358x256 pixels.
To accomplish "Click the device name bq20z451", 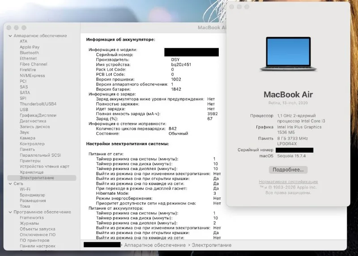I will (x=181, y=64).
